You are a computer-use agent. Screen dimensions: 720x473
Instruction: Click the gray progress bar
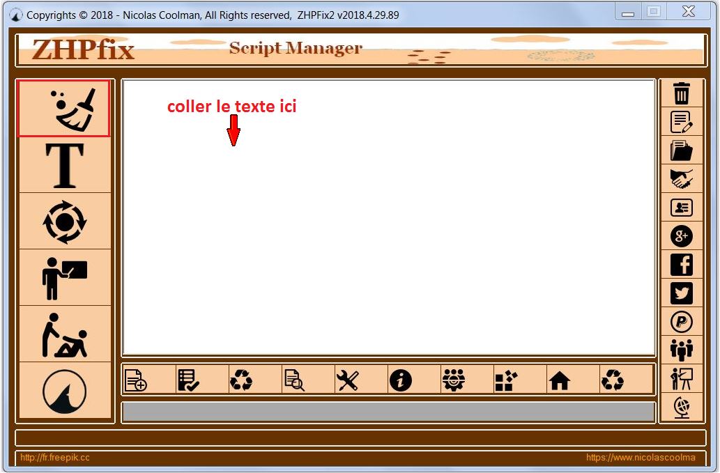click(x=388, y=412)
